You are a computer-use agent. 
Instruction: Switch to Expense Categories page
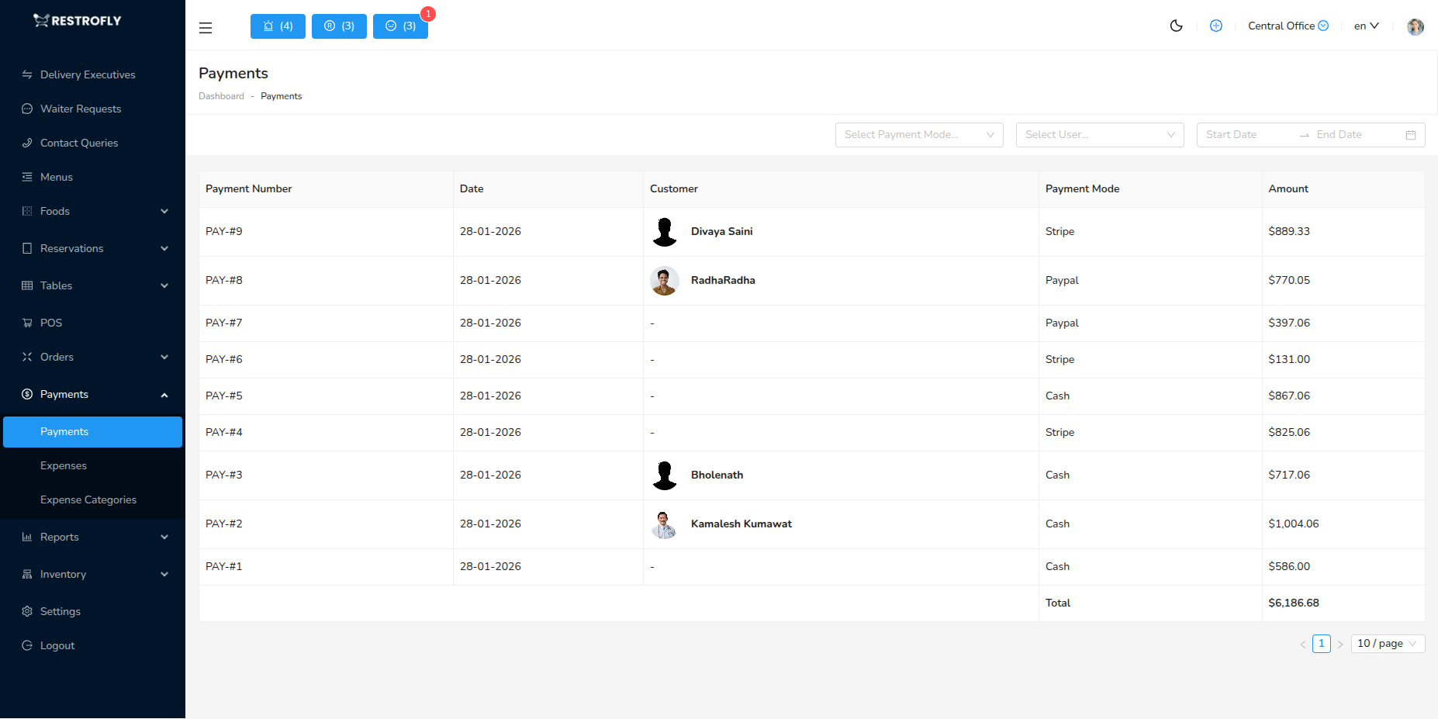pyautogui.click(x=88, y=499)
